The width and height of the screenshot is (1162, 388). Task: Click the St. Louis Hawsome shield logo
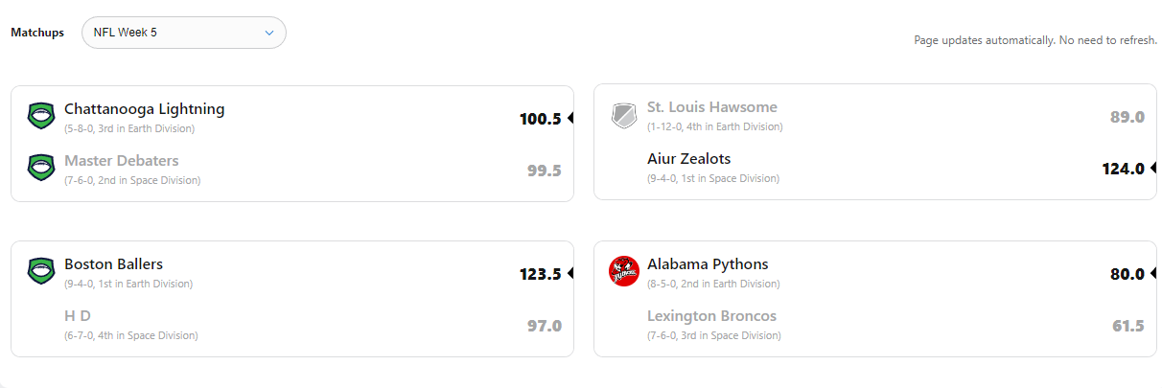click(x=623, y=116)
